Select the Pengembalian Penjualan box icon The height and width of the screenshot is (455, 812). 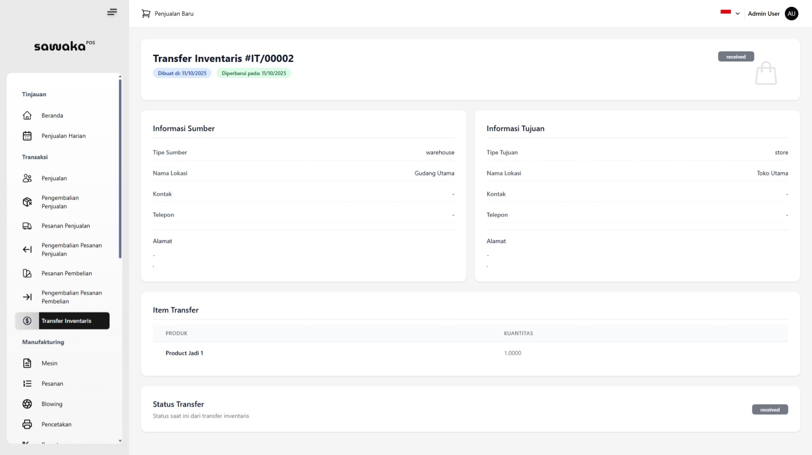27,202
